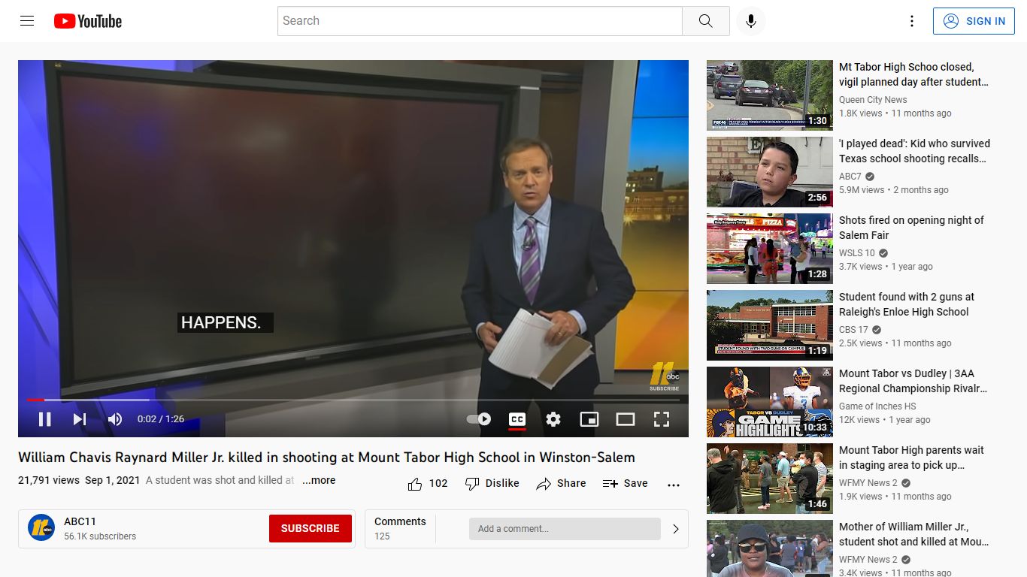Subscribe to ABC11
This screenshot has width=1027, height=577.
(311, 528)
